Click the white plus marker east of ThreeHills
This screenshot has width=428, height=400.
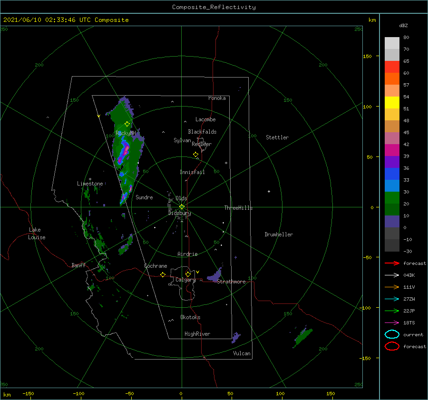tap(269, 191)
